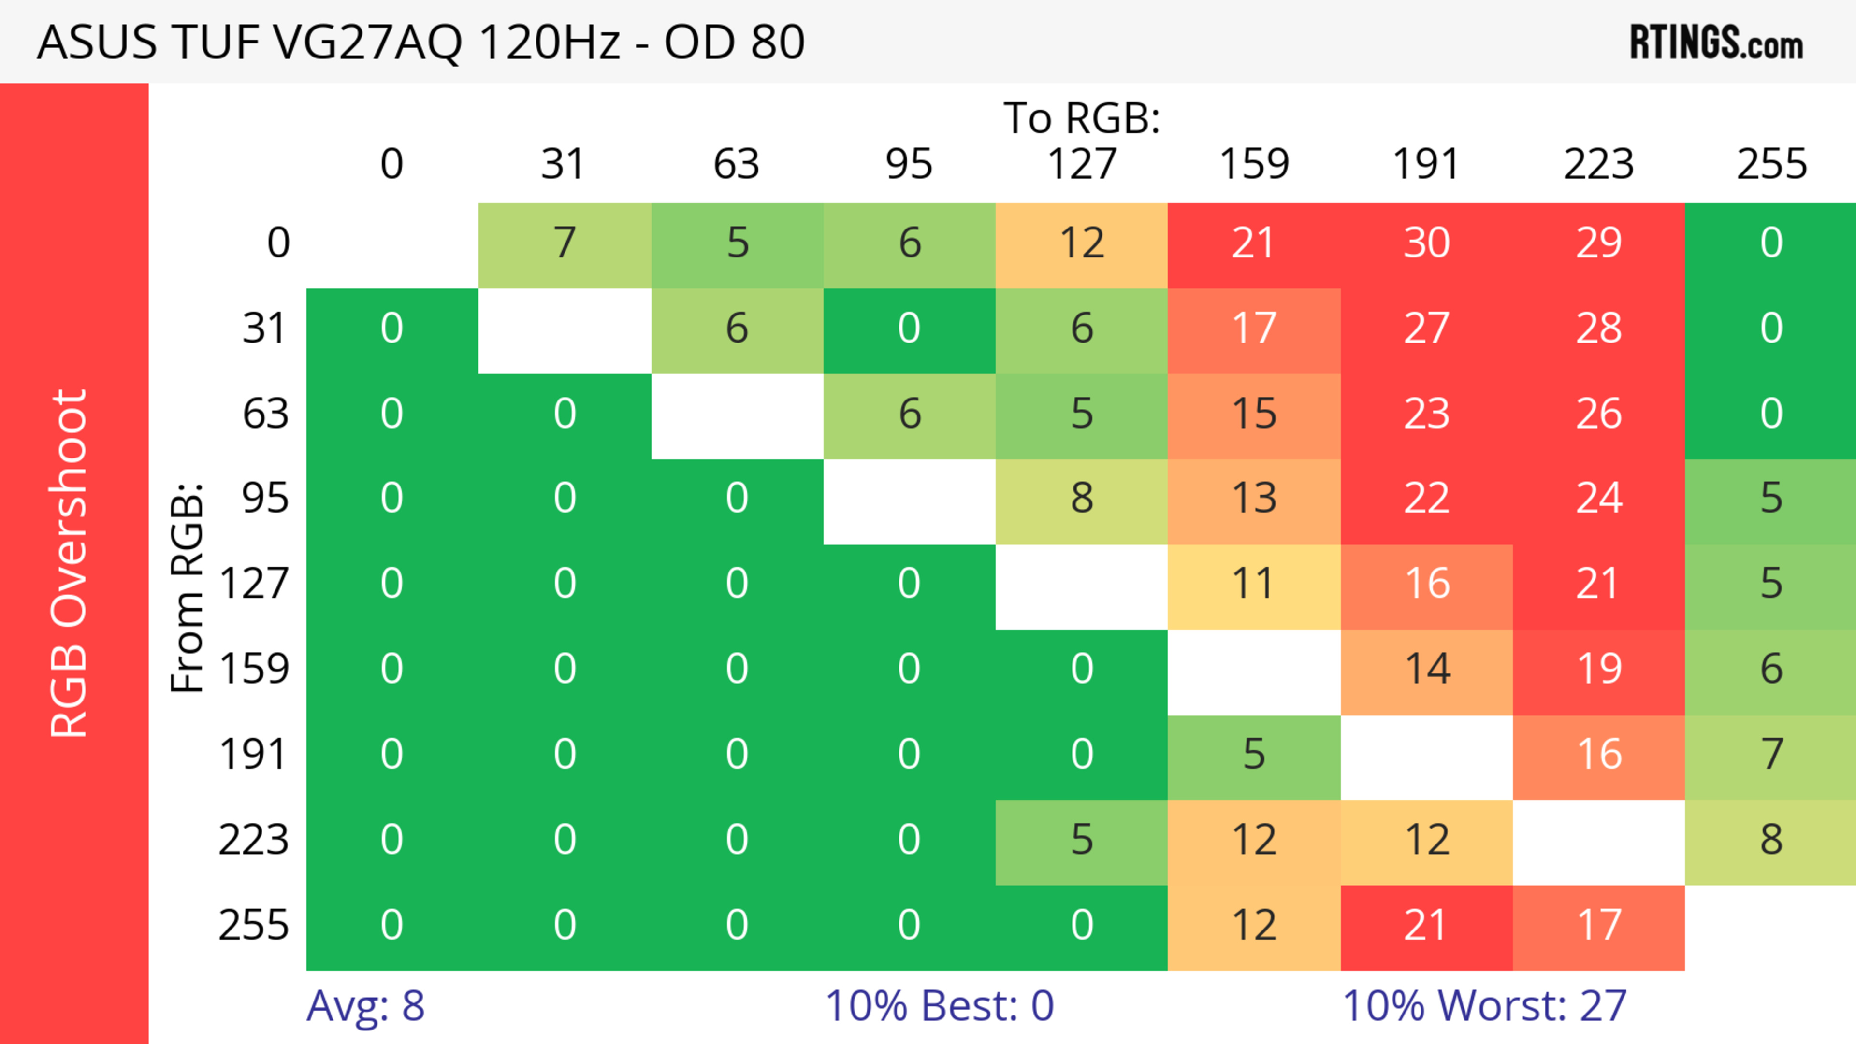This screenshot has width=1856, height=1044.
Task: Click the cell with value 26
Action: pyautogui.click(x=1598, y=414)
